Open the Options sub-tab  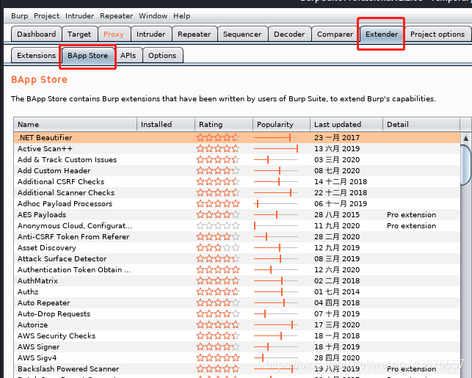(x=162, y=55)
